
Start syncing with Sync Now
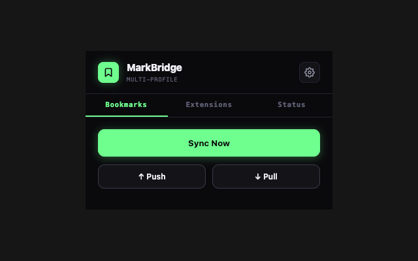[x=209, y=143]
